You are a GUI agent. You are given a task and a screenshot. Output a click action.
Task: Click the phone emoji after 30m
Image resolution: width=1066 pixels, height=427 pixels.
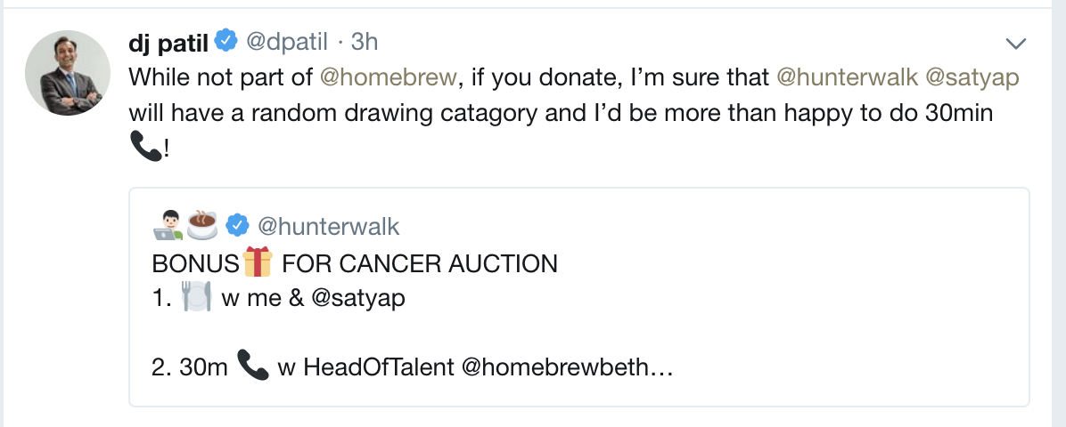click(253, 366)
